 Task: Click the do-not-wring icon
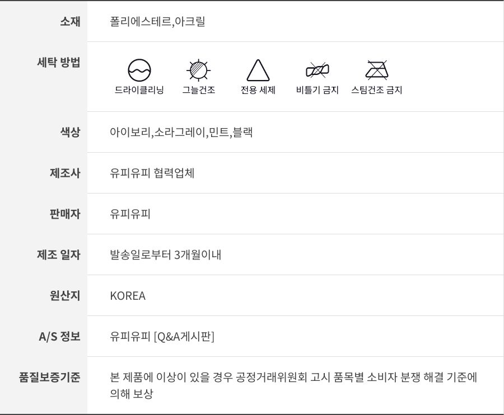point(317,70)
